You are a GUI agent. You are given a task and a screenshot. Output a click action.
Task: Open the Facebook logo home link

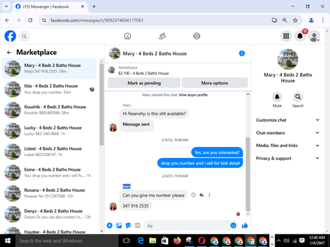click(10, 36)
